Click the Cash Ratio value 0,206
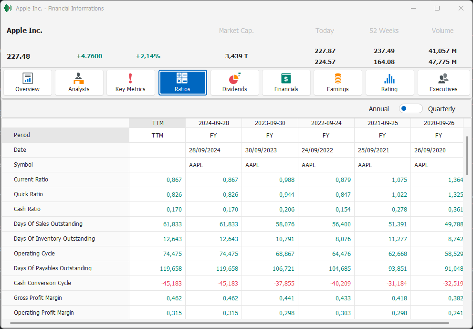473x329 pixels. coord(287,210)
